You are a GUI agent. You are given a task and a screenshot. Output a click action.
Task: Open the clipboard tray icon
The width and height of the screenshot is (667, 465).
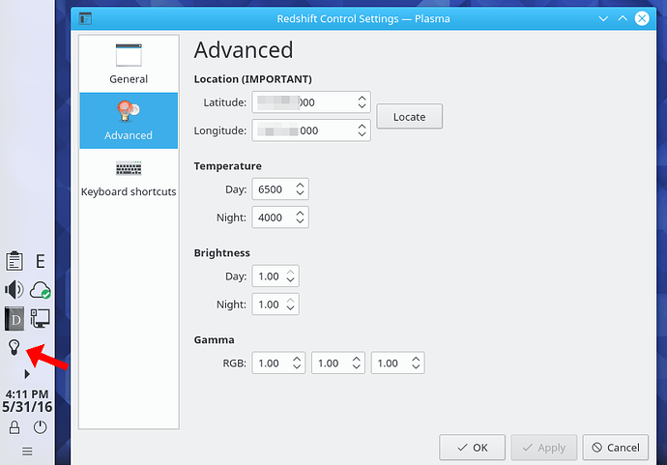pyautogui.click(x=14, y=260)
